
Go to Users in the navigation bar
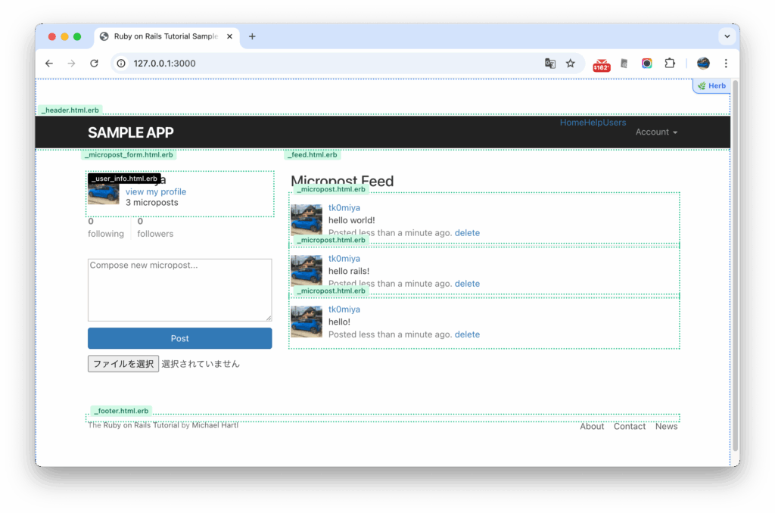(x=615, y=123)
